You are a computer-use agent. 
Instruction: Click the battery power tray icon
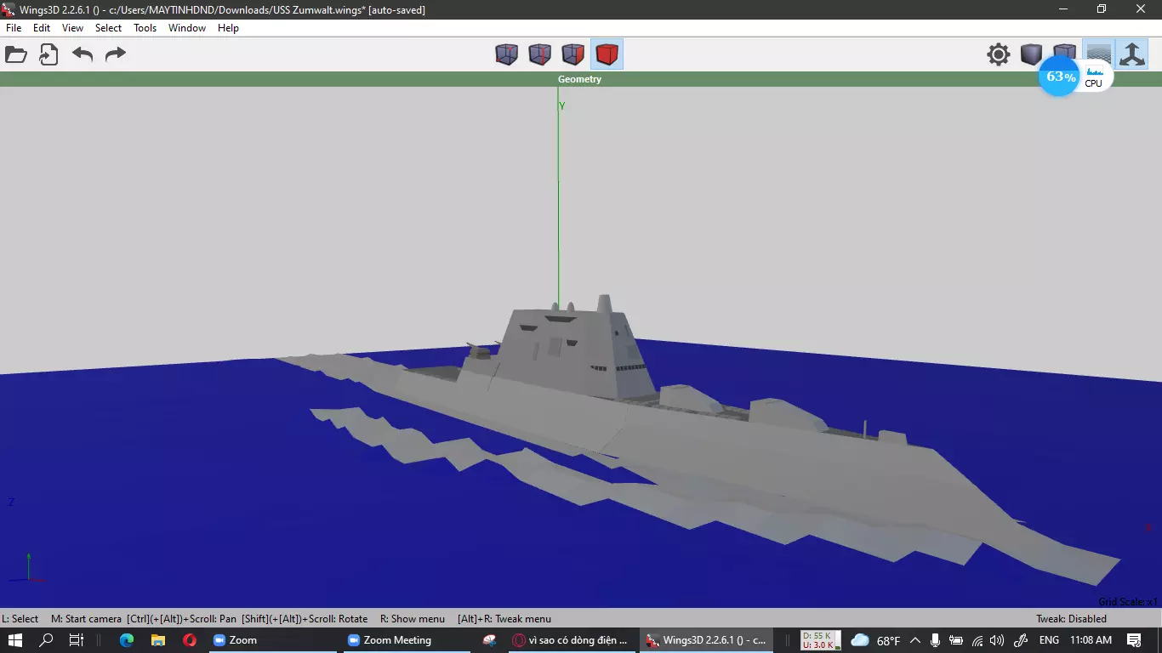tap(956, 640)
